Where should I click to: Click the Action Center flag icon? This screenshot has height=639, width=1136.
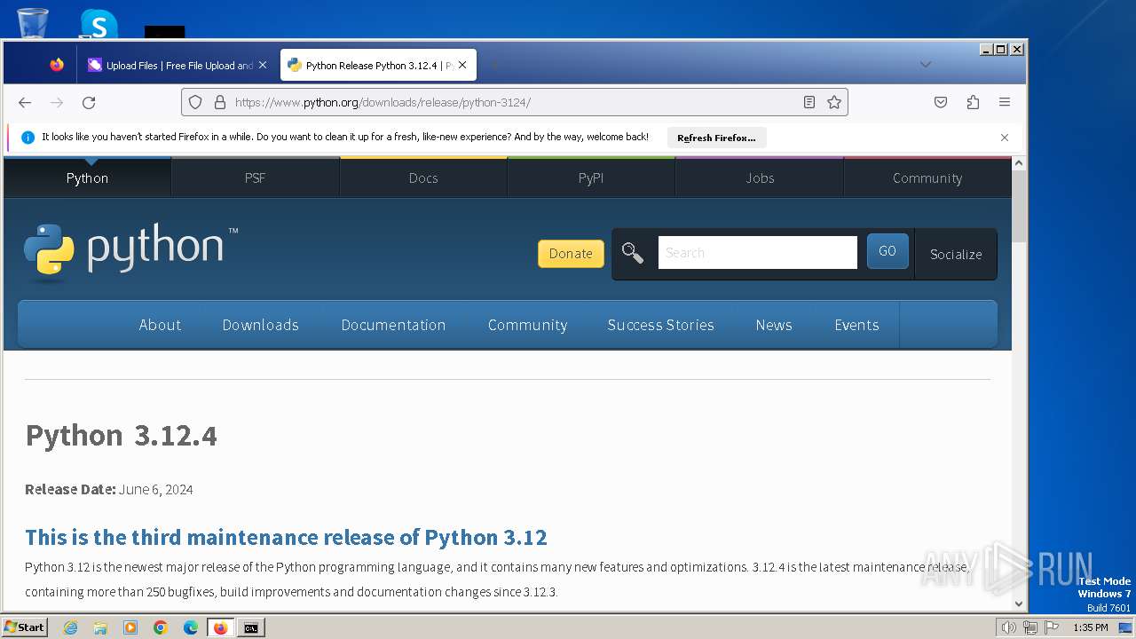[1052, 627]
